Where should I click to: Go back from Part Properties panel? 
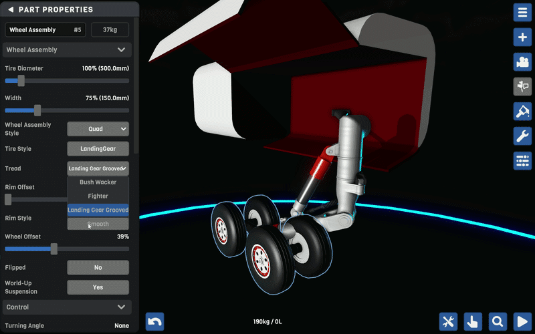pyautogui.click(x=11, y=9)
